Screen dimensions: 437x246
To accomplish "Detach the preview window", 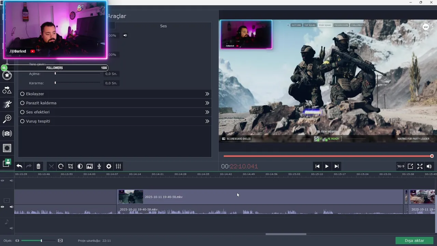I will coord(410,166).
